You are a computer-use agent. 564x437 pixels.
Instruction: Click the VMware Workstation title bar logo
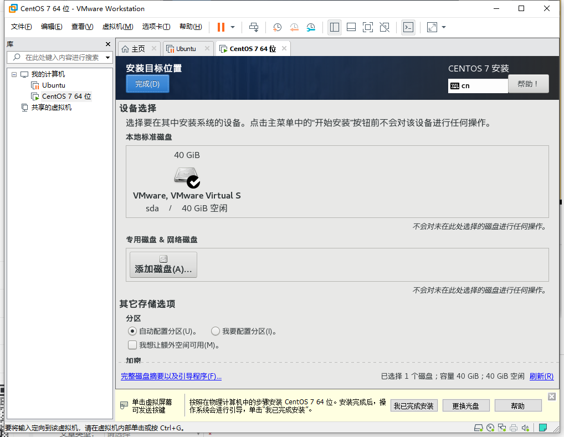coord(13,8)
